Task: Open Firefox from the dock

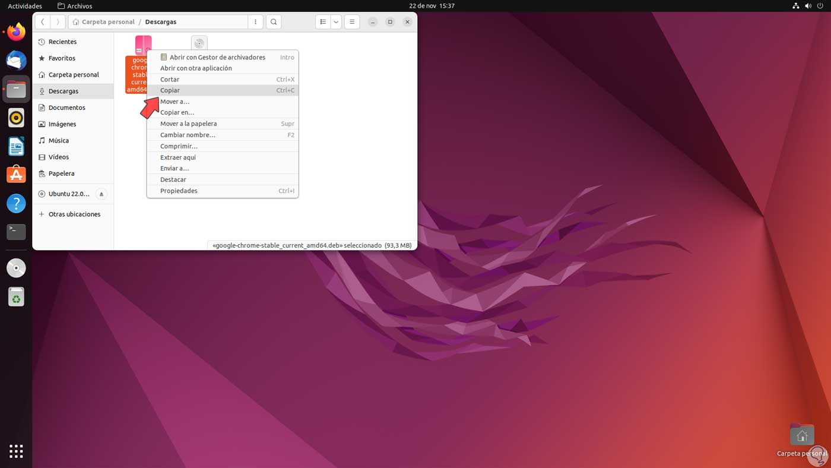Action: click(x=15, y=32)
